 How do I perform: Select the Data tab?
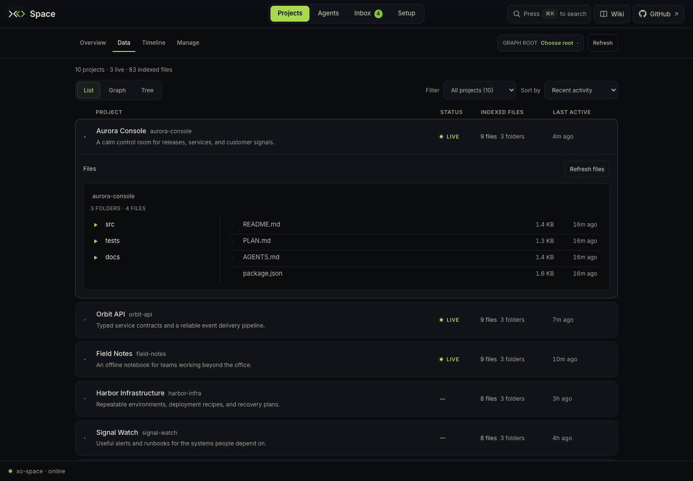pos(124,43)
